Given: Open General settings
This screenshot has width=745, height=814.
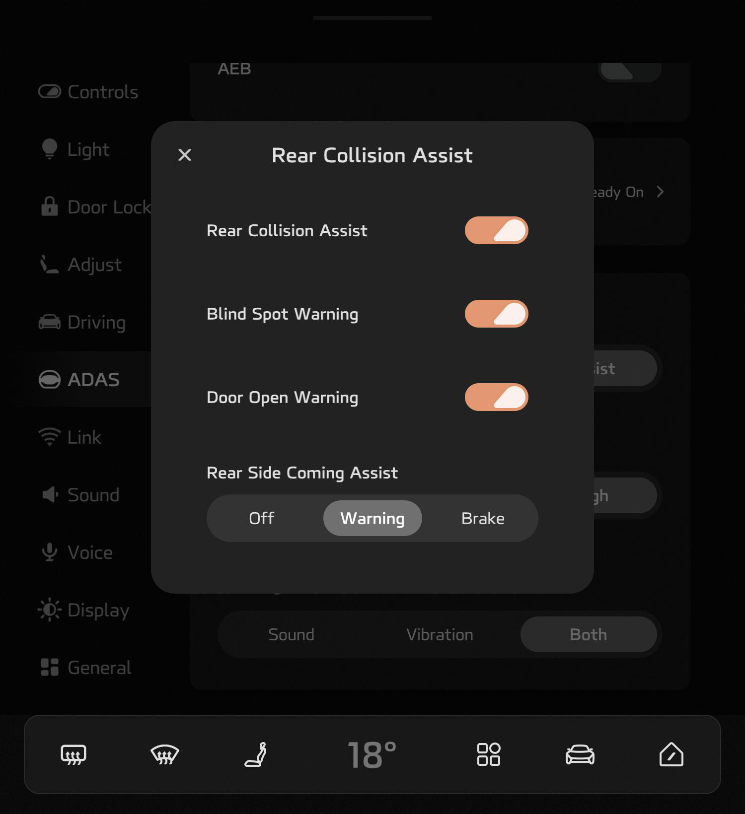Looking at the screenshot, I should (x=85, y=668).
